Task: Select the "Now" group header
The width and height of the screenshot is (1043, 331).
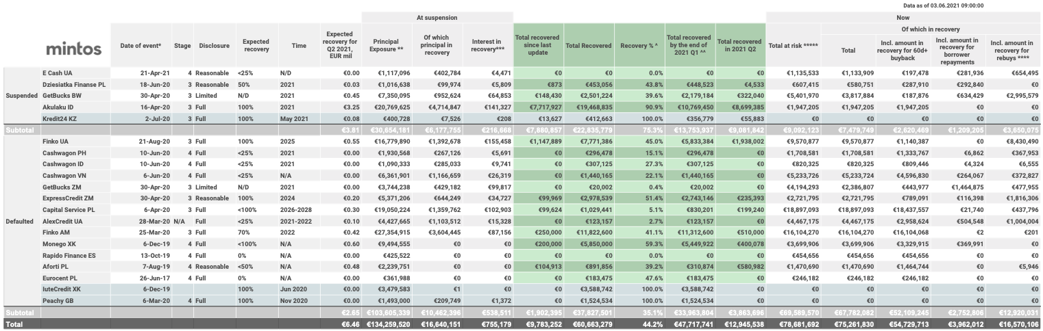Action: click(905, 17)
